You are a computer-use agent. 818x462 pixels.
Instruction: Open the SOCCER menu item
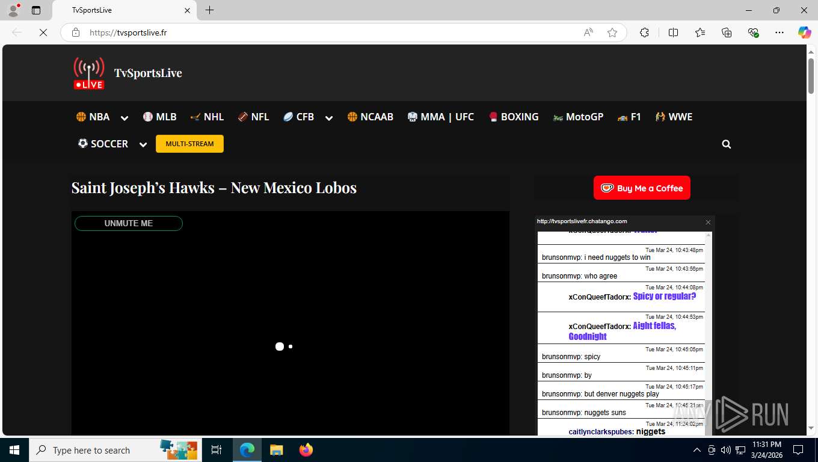(x=103, y=144)
